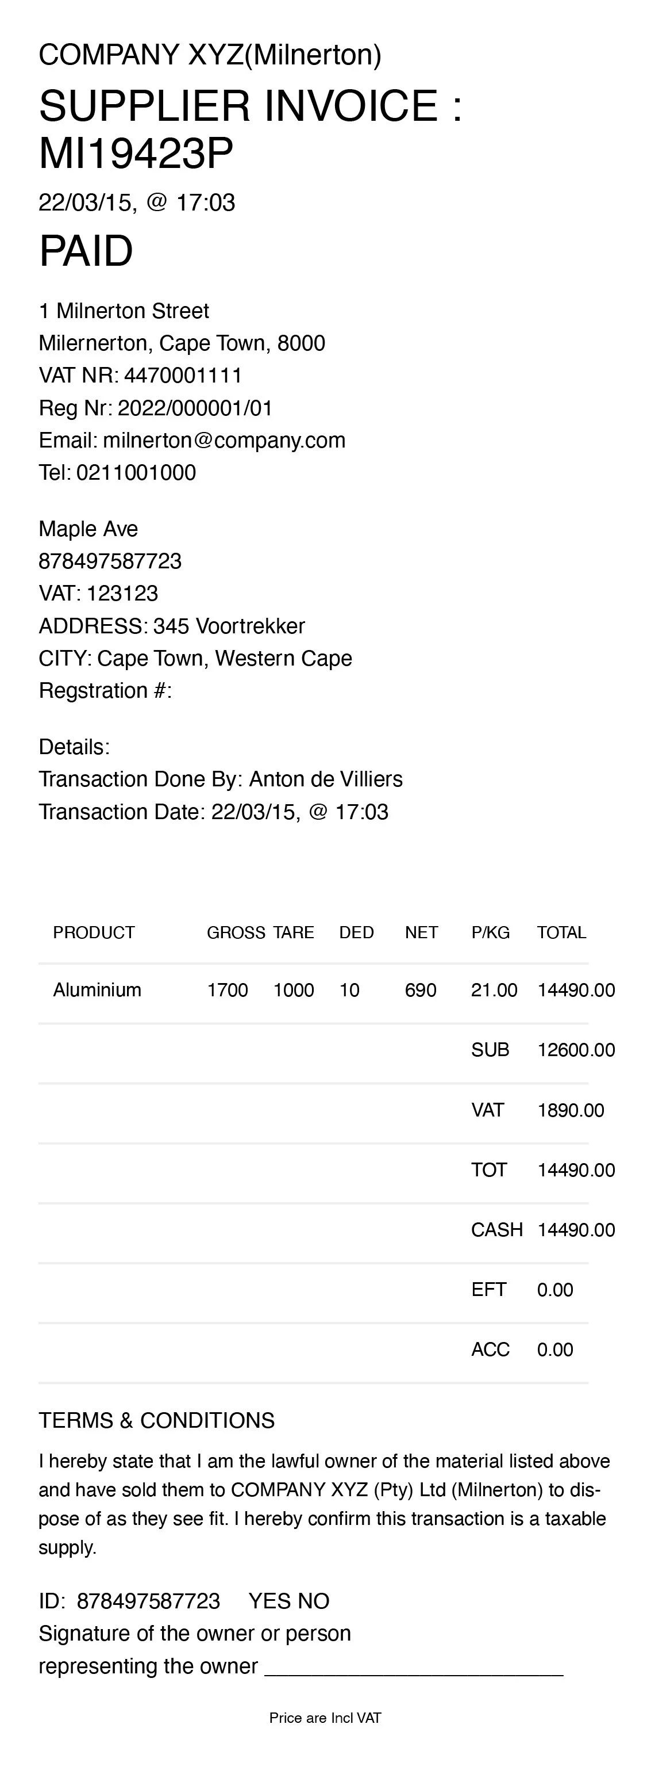Click the CASH amount value
Screen dimensions: 651x1770
click(x=576, y=1230)
